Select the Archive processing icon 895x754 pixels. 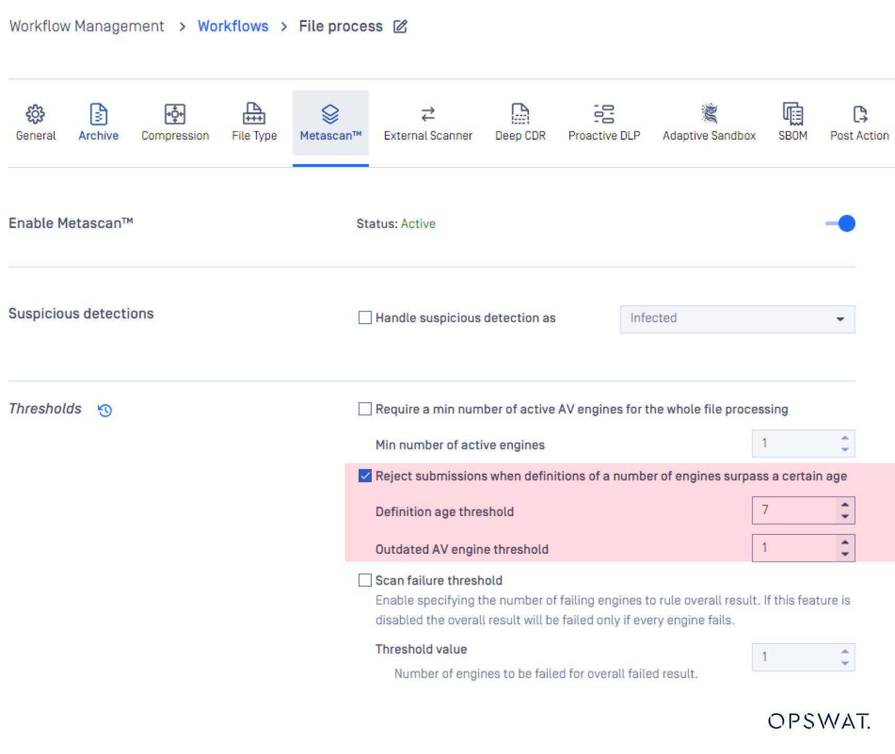pos(98,114)
